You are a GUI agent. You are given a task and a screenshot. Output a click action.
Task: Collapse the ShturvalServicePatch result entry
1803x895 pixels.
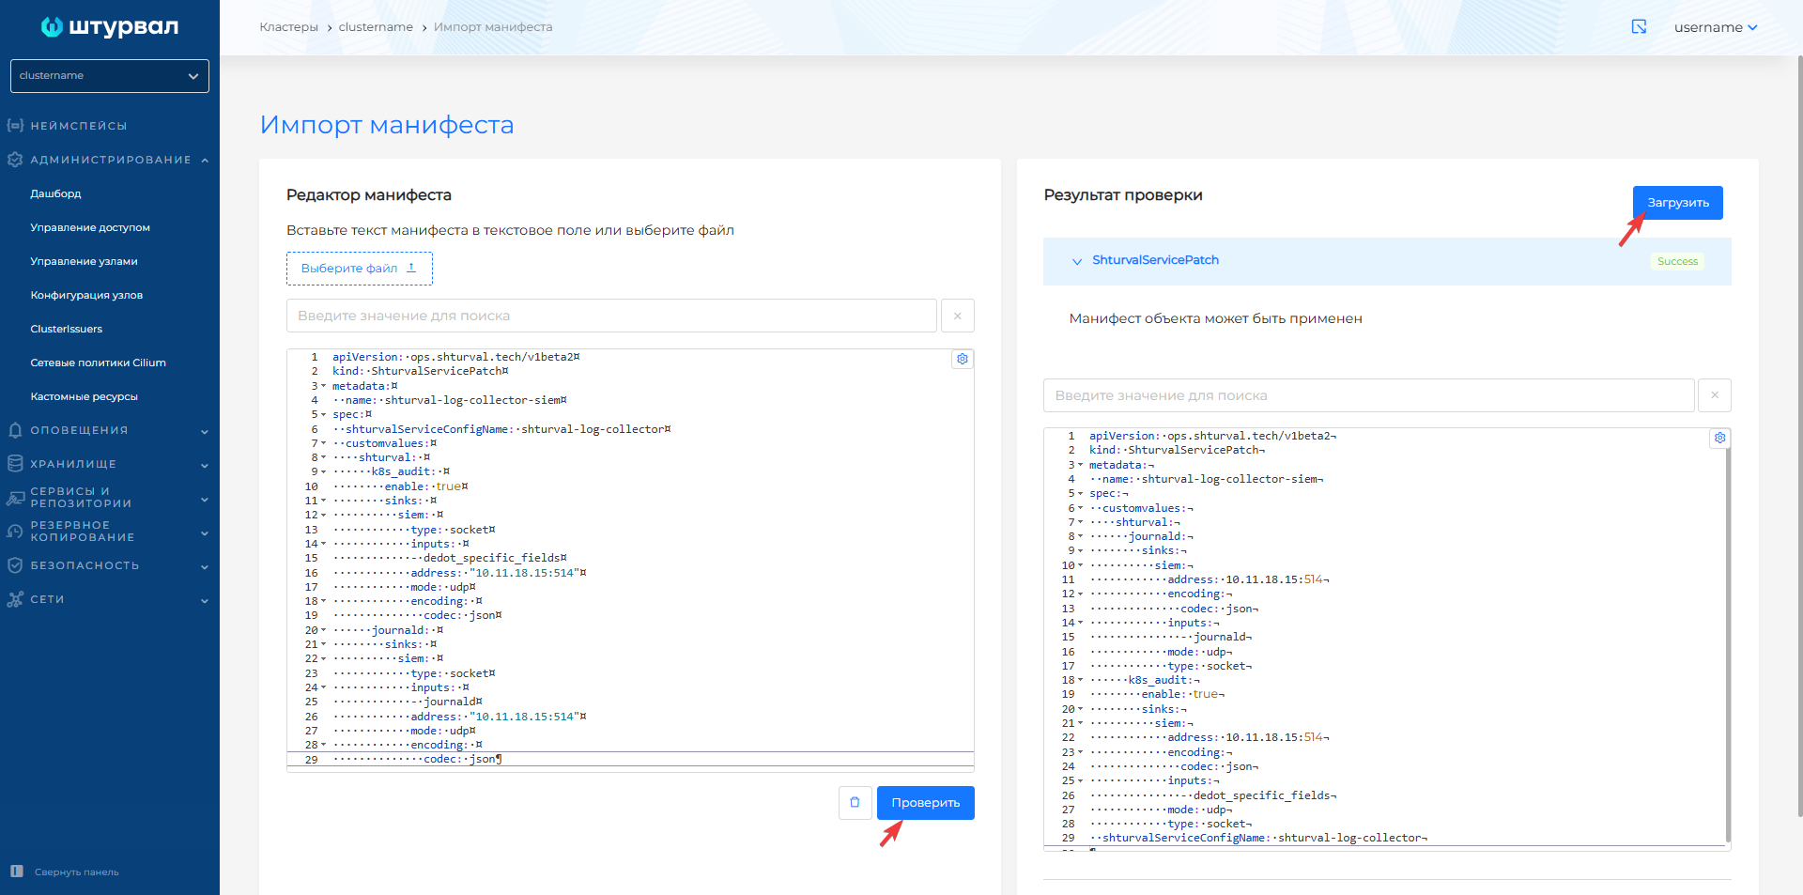1076,262
